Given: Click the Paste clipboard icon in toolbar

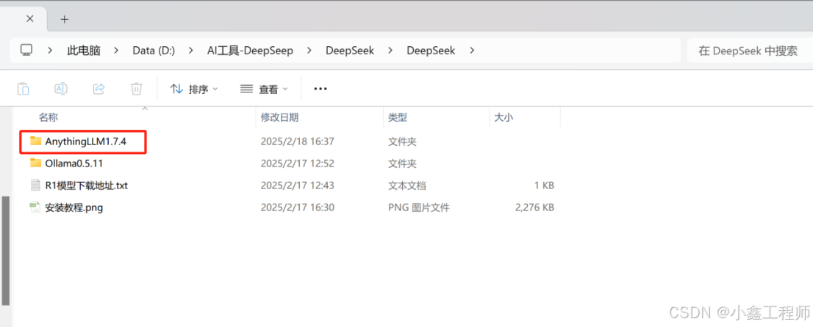Looking at the screenshot, I should (24, 89).
